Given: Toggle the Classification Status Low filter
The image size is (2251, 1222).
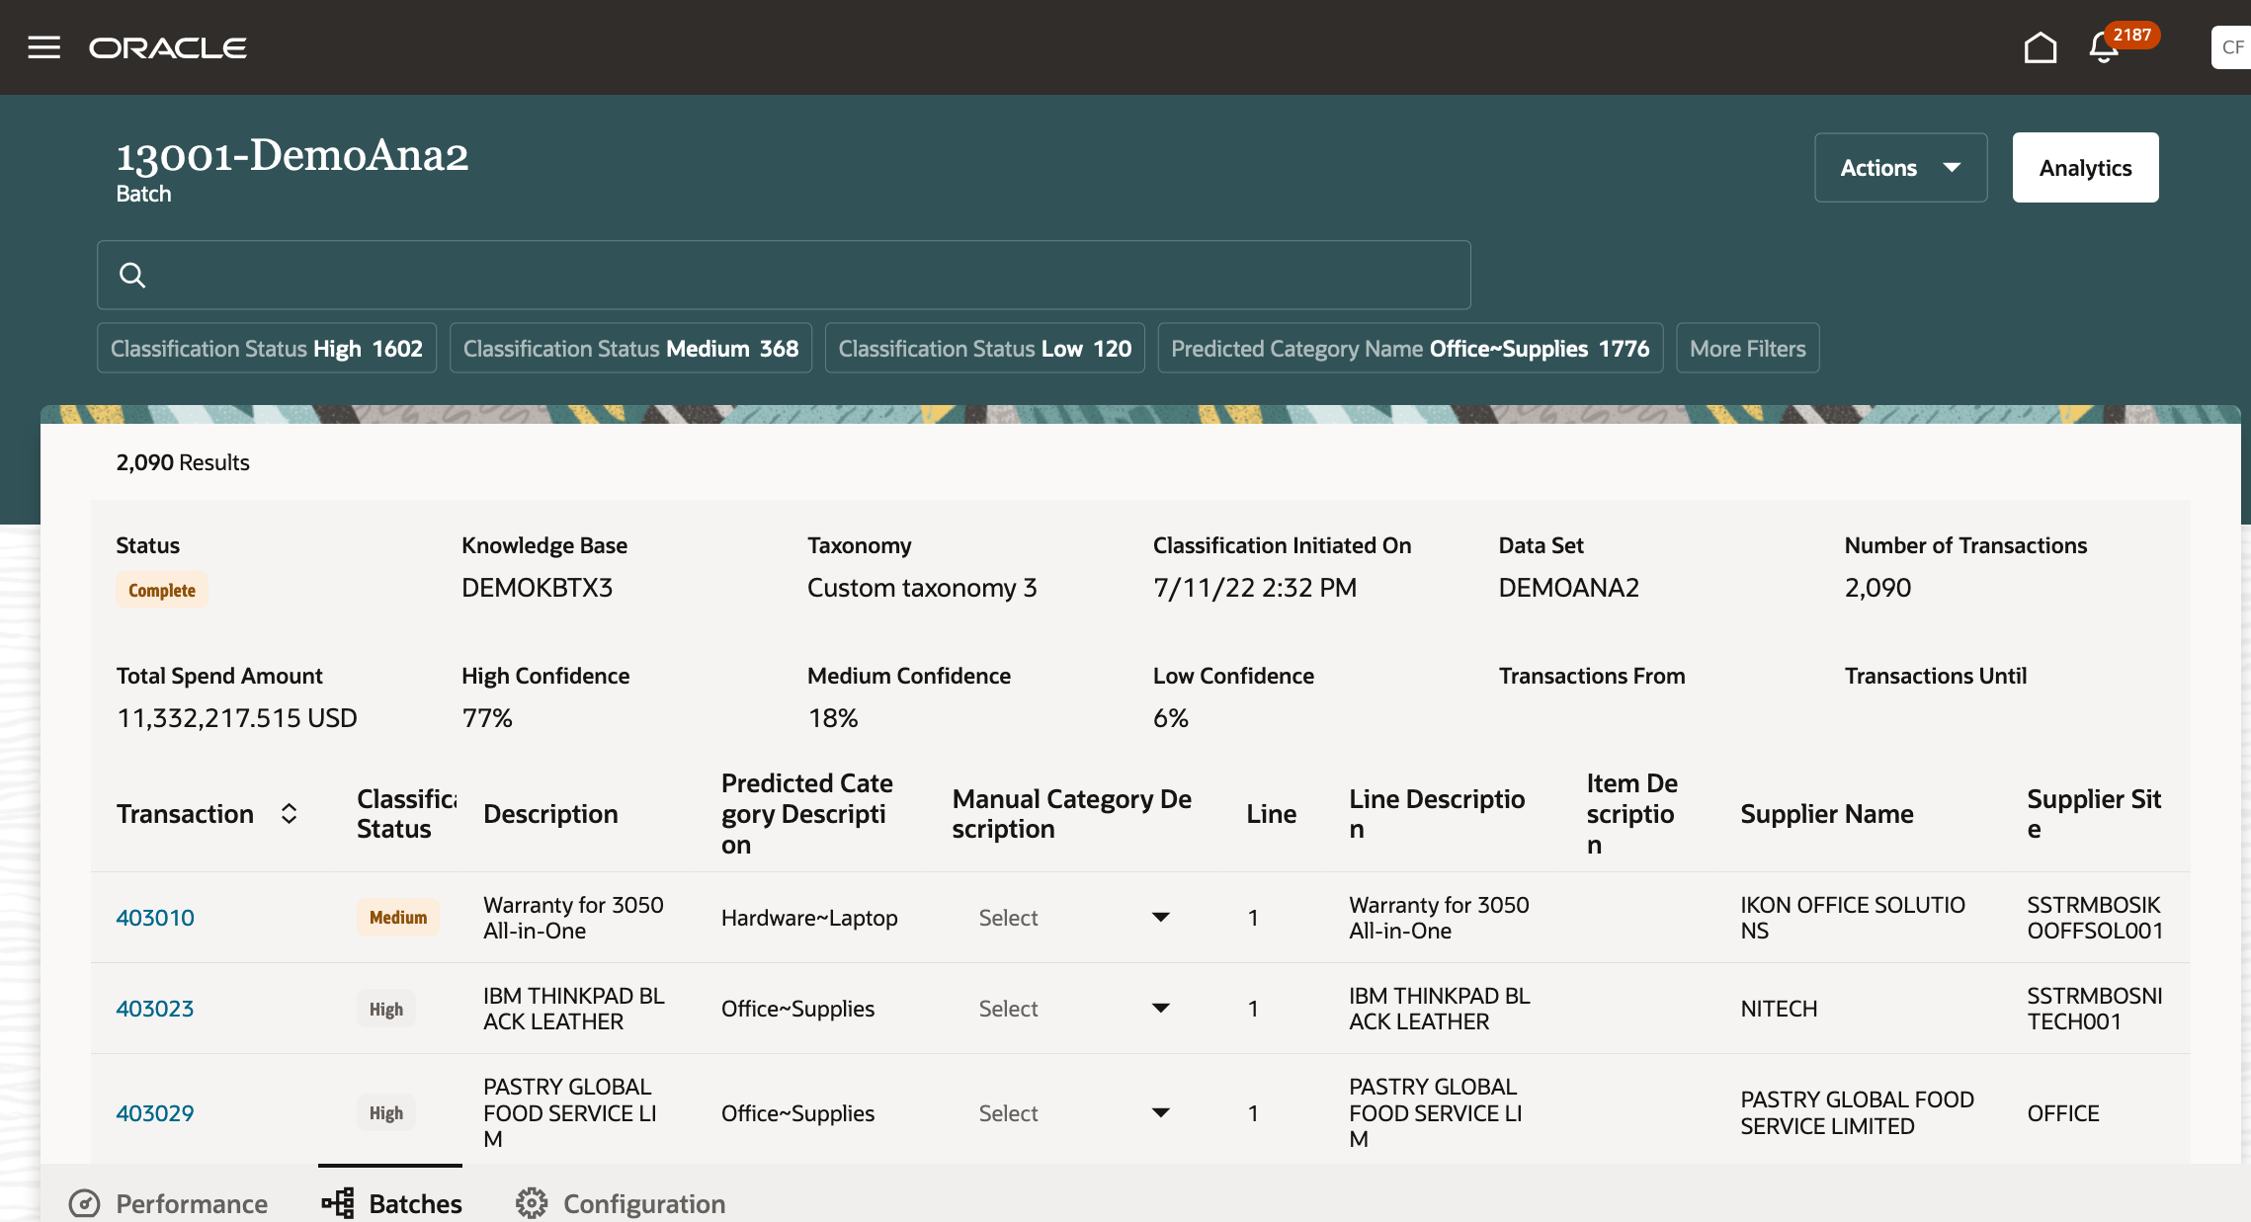Looking at the screenshot, I should coord(984,349).
